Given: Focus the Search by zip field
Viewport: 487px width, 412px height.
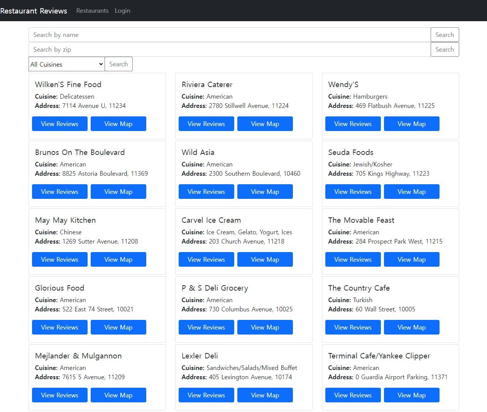Looking at the screenshot, I should pyautogui.click(x=229, y=49).
